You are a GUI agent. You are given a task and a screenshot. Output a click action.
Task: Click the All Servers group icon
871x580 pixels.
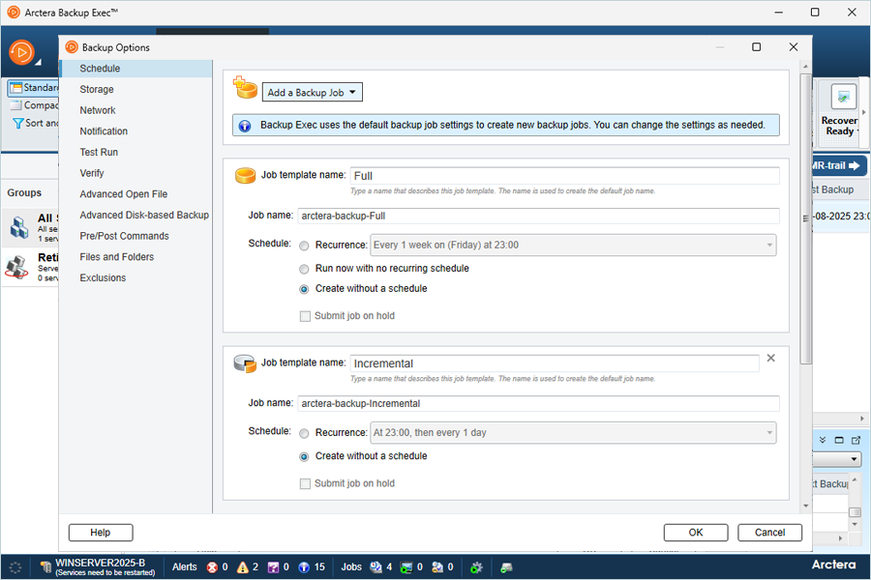[19, 228]
